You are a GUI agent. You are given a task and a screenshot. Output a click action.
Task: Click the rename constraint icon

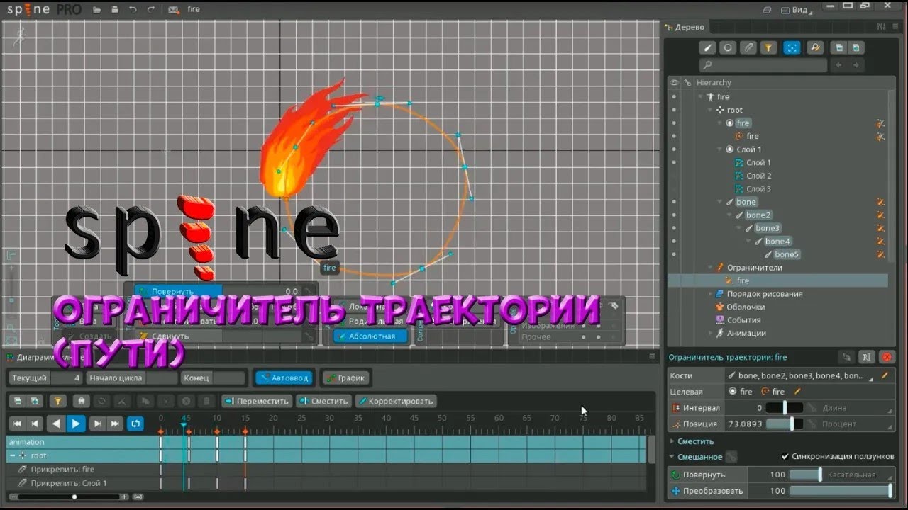point(866,357)
